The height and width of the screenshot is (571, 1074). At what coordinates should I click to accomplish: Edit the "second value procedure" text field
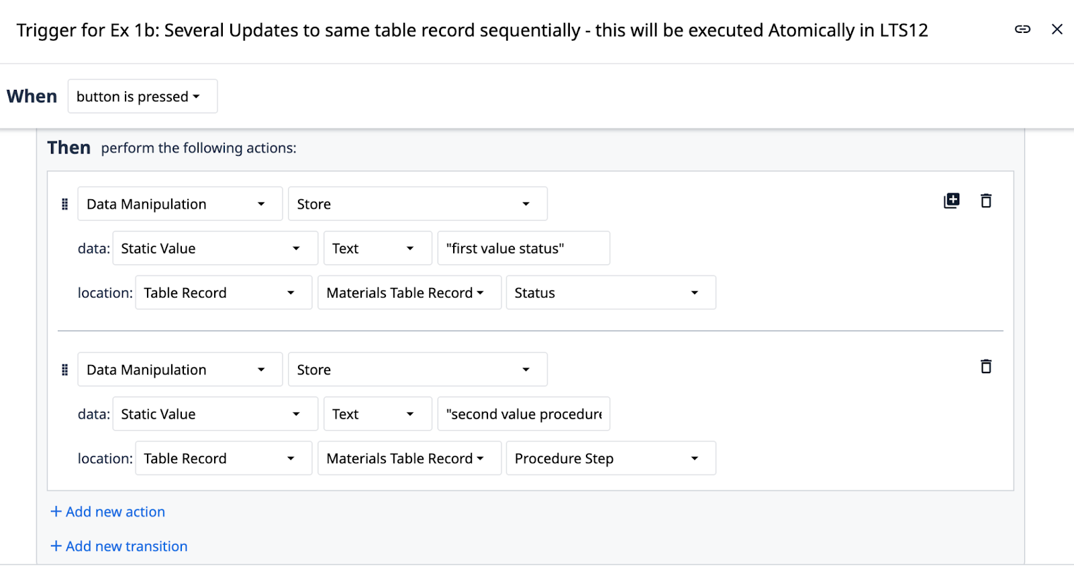tap(524, 414)
